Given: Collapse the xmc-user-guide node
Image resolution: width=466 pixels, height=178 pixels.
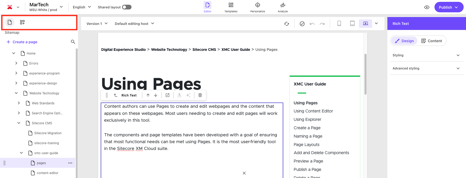Looking at the screenshot, I should point(21,153).
